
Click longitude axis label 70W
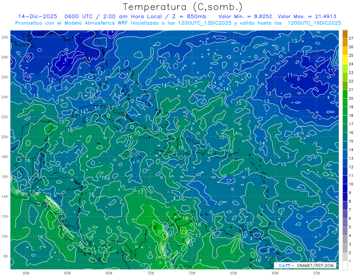click(x=192, y=273)
